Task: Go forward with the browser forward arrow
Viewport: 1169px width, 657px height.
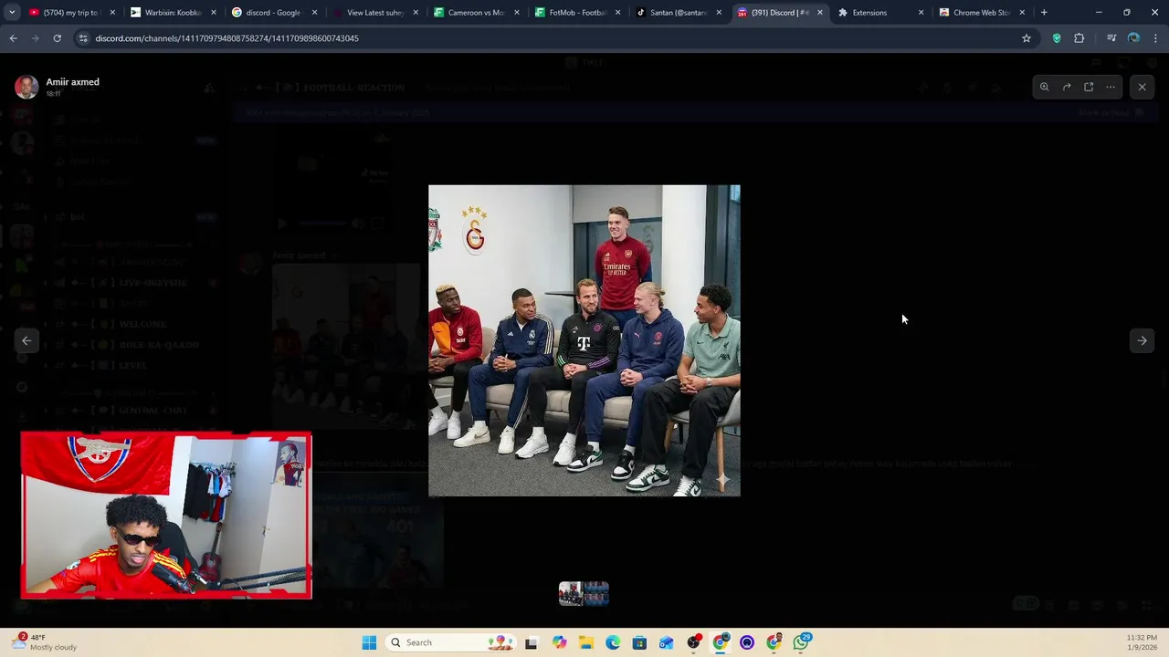Action: 35,38
